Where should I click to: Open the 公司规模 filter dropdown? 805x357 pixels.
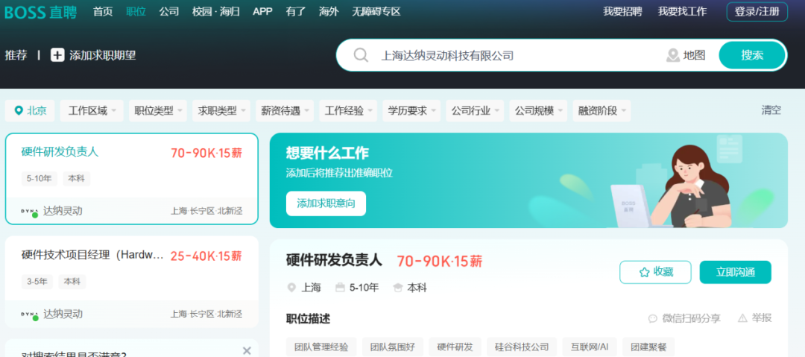538,110
